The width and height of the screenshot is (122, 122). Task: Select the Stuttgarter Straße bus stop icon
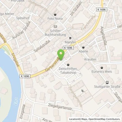coord(107,82)
